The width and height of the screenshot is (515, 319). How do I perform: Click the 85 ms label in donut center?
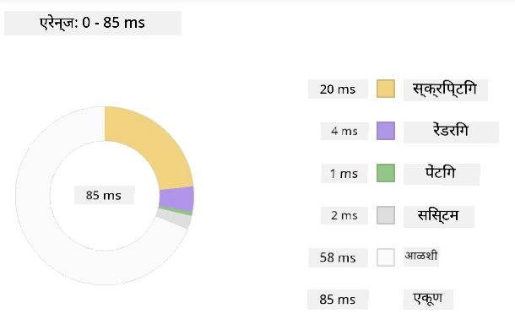[104, 195]
